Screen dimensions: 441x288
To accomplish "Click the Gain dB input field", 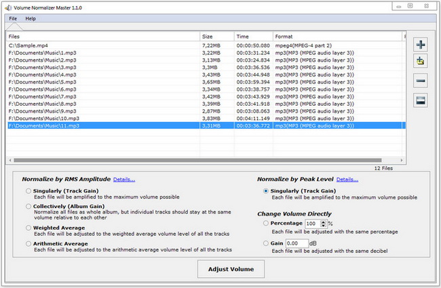I will pyautogui.click(x=297, y=243).
